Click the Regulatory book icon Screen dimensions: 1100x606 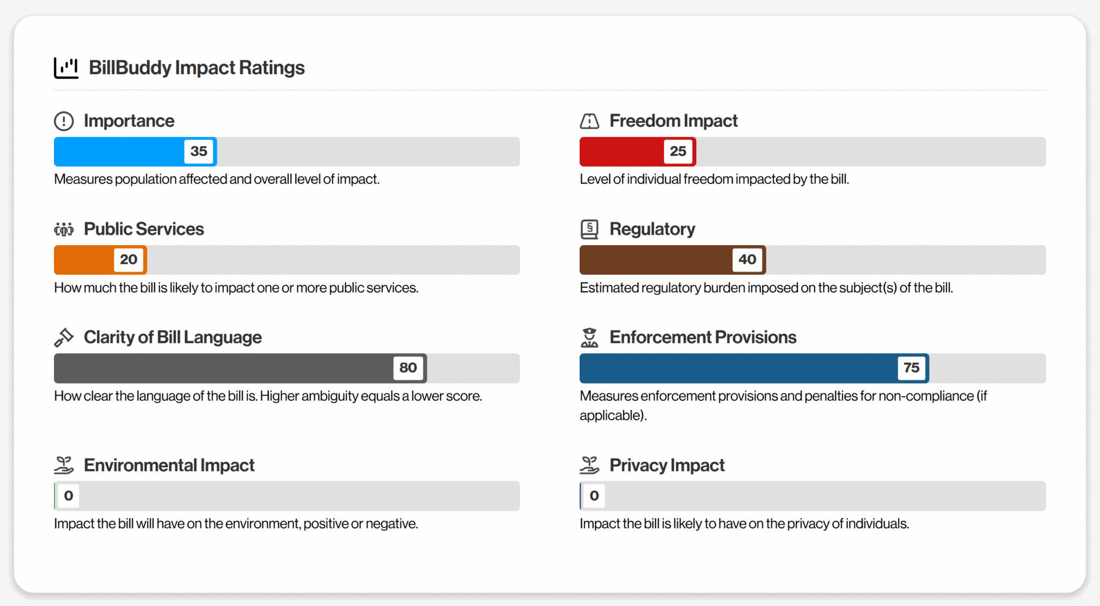pos(590,229)
